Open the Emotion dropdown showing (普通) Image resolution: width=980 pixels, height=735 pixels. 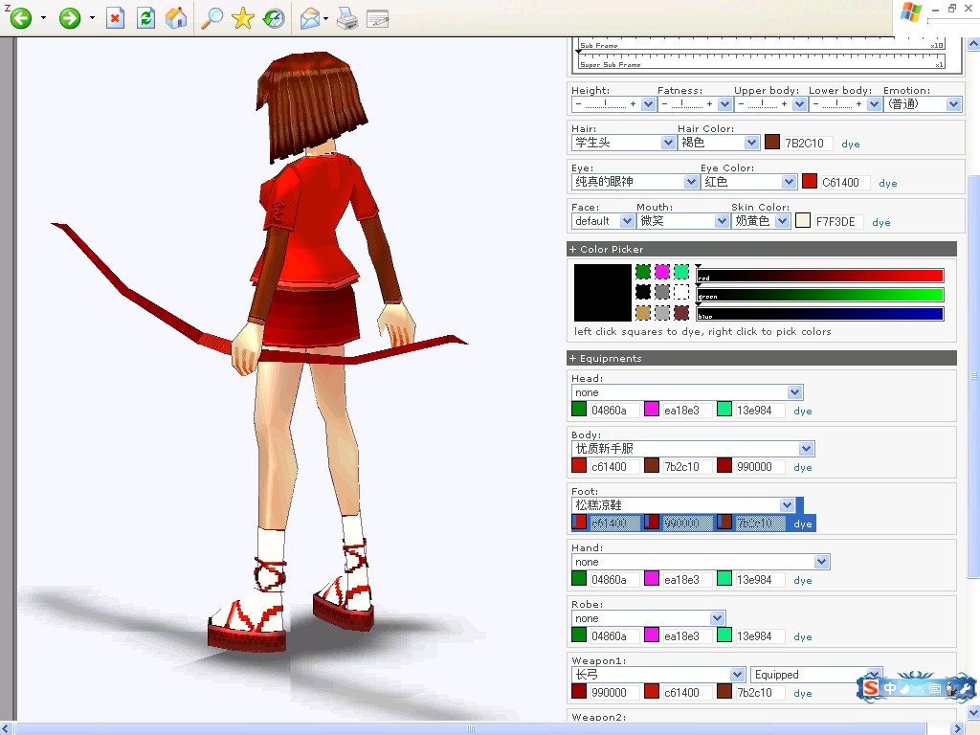click(923, 103)
